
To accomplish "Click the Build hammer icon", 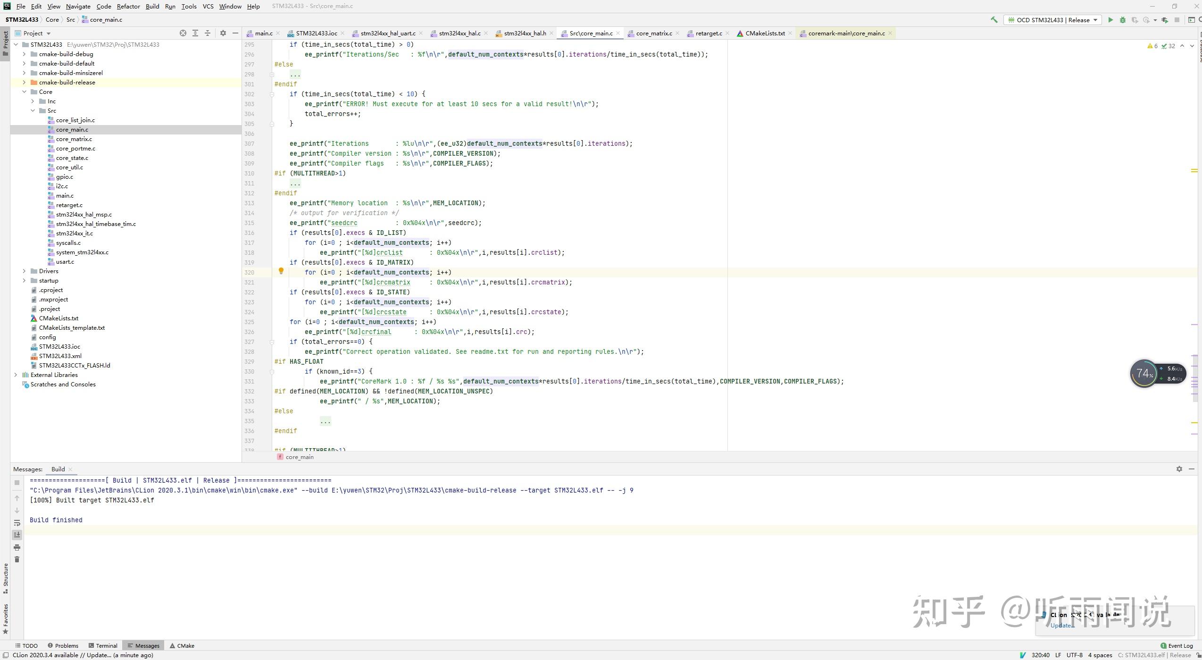I will point(994,20).
